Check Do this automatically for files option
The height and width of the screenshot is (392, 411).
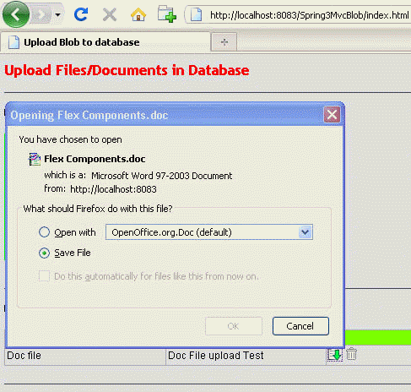point(44,276)
